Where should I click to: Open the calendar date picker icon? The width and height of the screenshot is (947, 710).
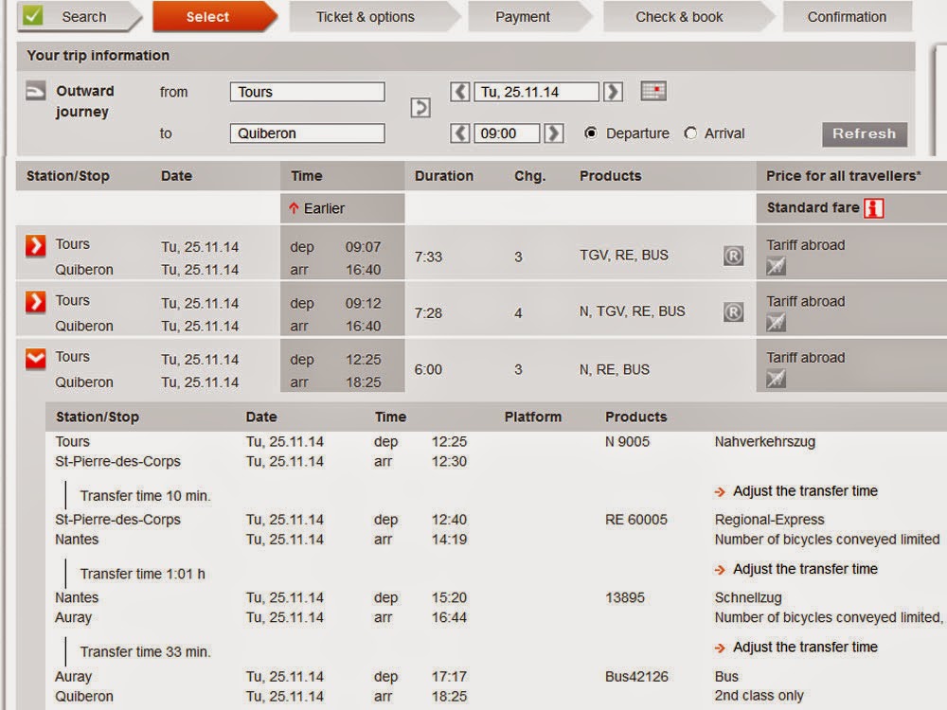652,91
